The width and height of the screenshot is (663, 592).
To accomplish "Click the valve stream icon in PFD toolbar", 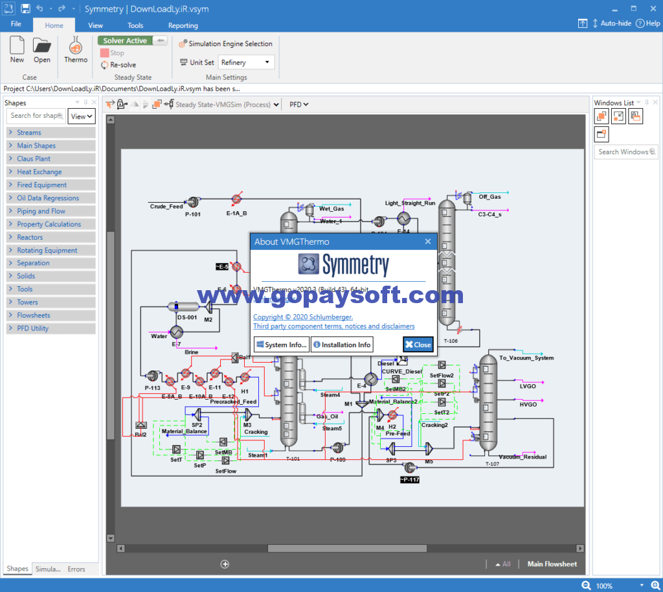I will point(169,104).
